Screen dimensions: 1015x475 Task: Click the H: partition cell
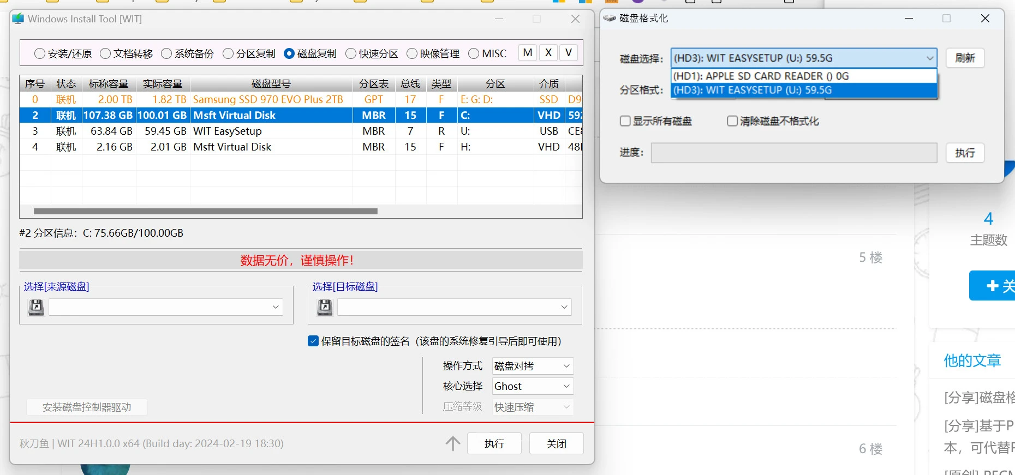pyautogui.click(x=495, y=147)
